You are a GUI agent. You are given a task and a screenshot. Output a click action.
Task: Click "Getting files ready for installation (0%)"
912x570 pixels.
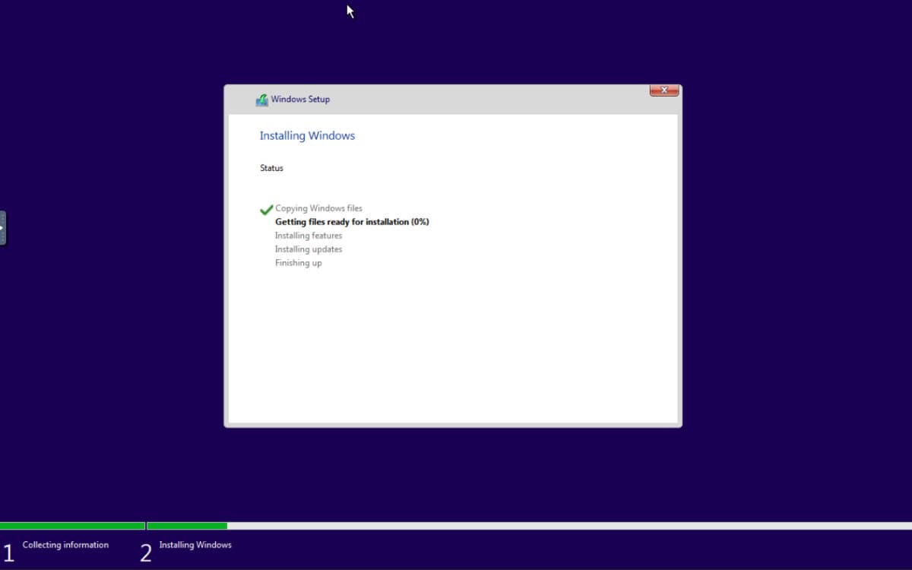[352, 222]
